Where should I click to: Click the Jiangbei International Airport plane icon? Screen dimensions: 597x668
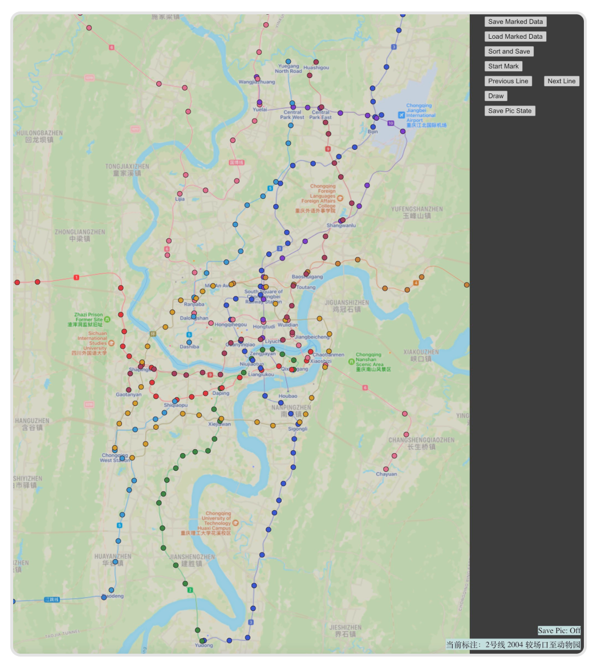pyautogui.click(x=401, y=115)
